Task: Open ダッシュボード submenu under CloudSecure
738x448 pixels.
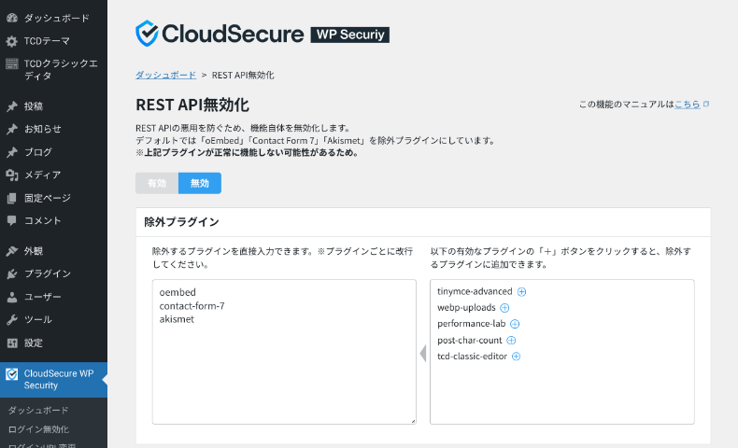Action: tap(38, 411)
